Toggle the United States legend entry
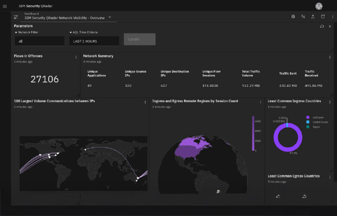This screenshot has width=337, height=216. coord(317,122)
